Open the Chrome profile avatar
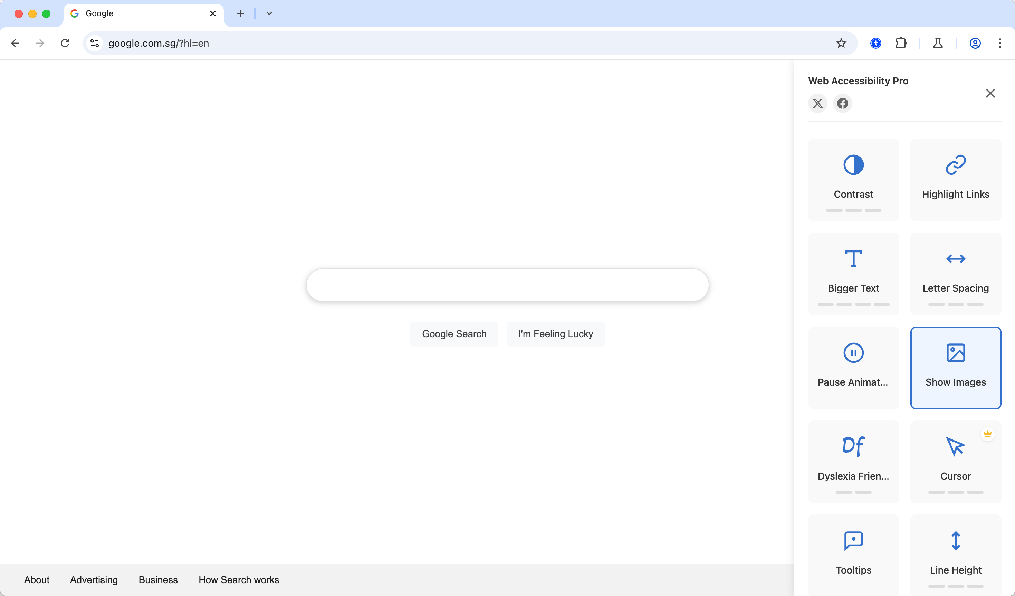Viewport: 1015px width, 596px height. coord(975,43)
